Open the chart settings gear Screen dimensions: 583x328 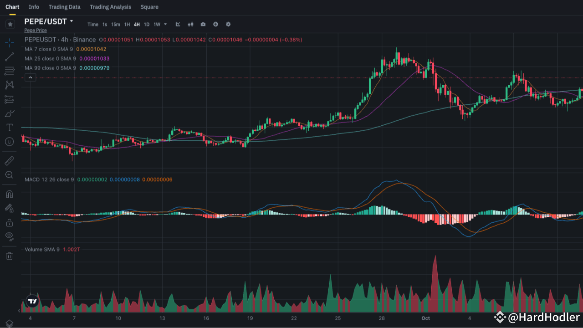228,24
